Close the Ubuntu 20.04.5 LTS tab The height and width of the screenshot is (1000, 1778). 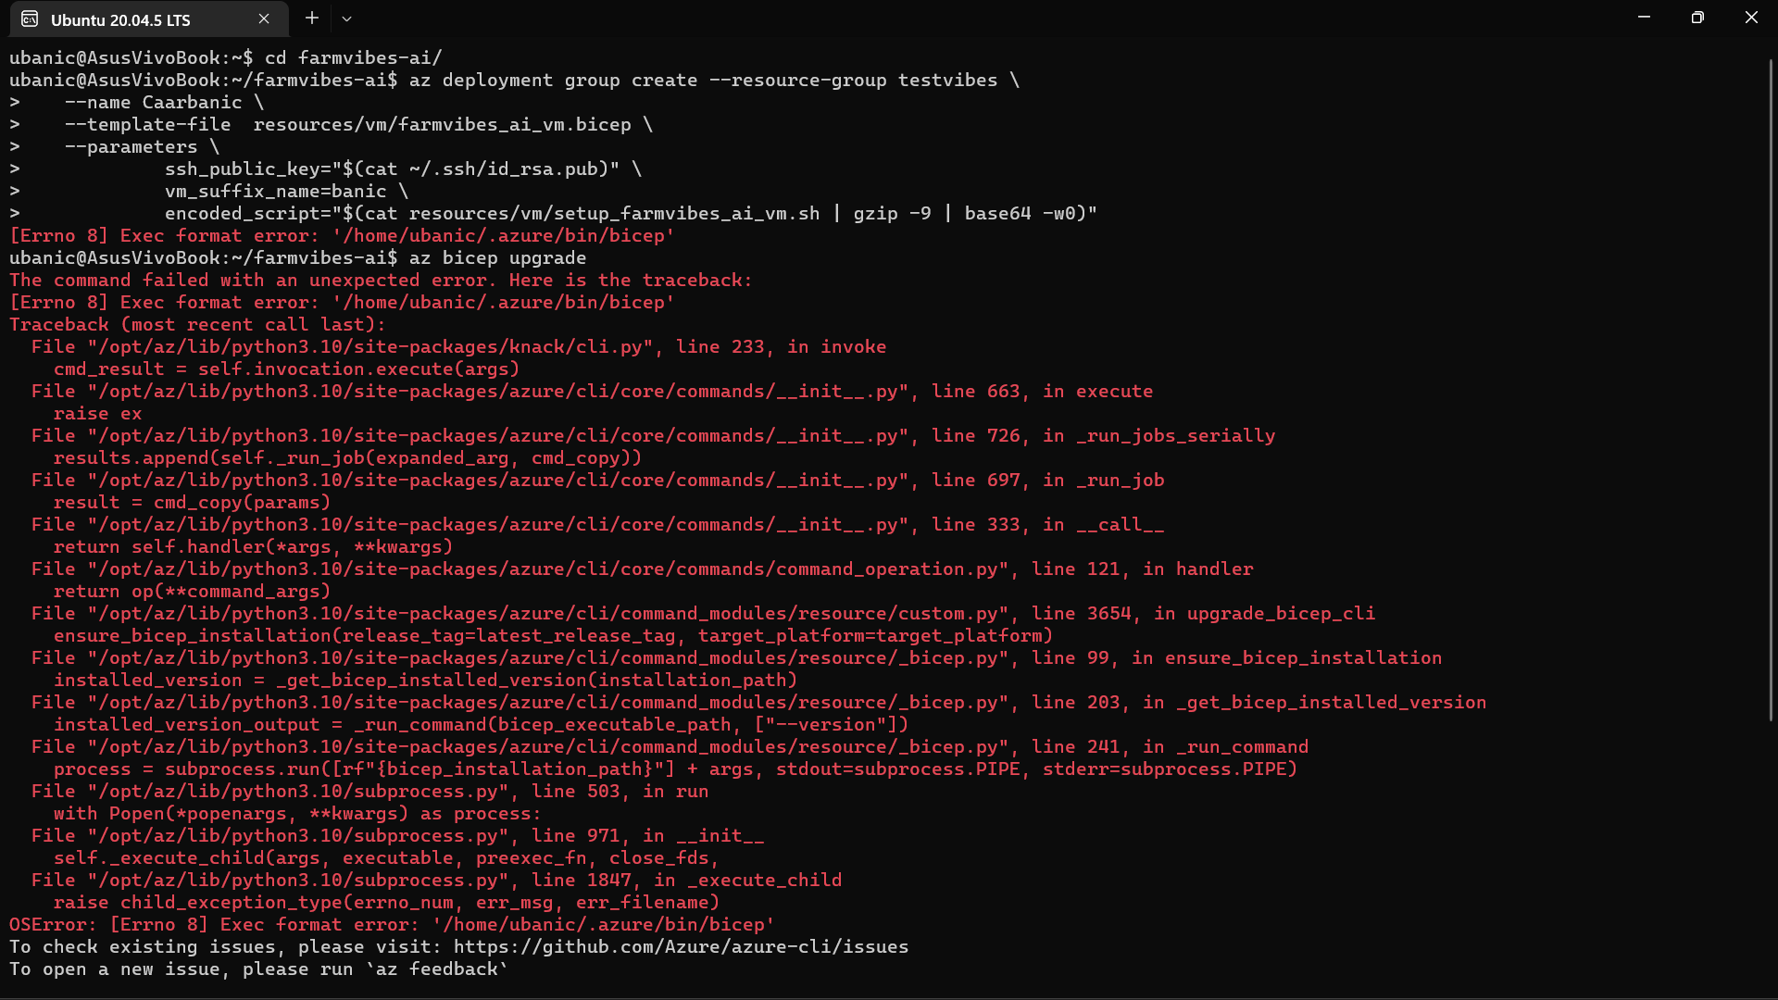[263, 19]
